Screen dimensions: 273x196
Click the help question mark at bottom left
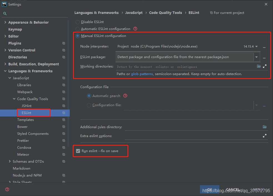click(x=7, y=189)
